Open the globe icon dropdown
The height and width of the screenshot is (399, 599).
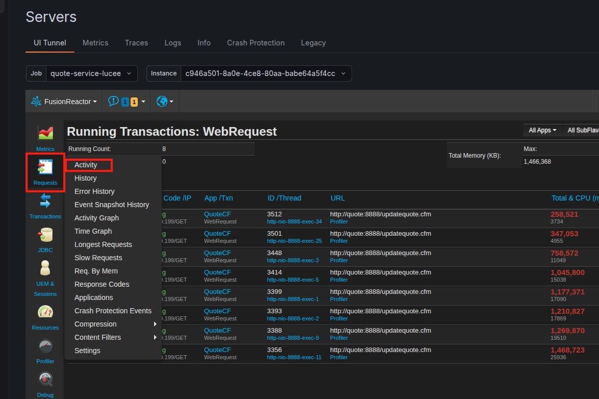(x=165, y=102)
